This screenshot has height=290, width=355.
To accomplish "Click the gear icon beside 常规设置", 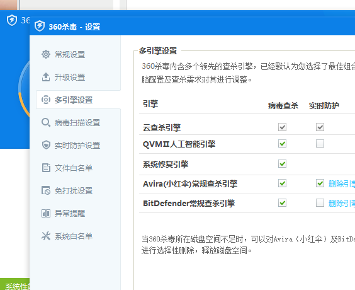I will pyautogui.click(x=46, y=54).
